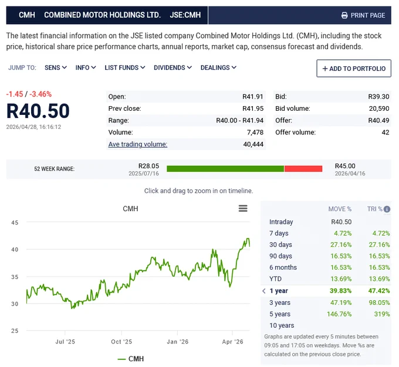The image size is (399, 367).
Task: Click the Bid volume value 20,590
Action: 379,108
